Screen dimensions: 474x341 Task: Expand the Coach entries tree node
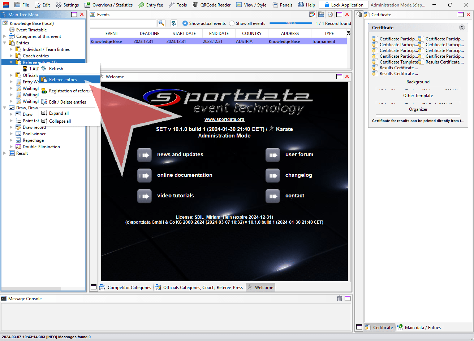[x=11, y=56]
